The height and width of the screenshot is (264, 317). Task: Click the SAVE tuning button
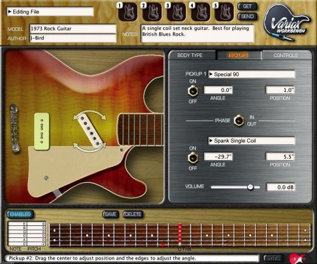(110, 214)
